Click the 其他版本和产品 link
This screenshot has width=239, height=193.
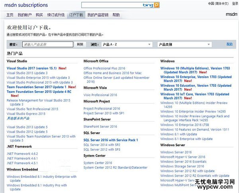point(18,118)
